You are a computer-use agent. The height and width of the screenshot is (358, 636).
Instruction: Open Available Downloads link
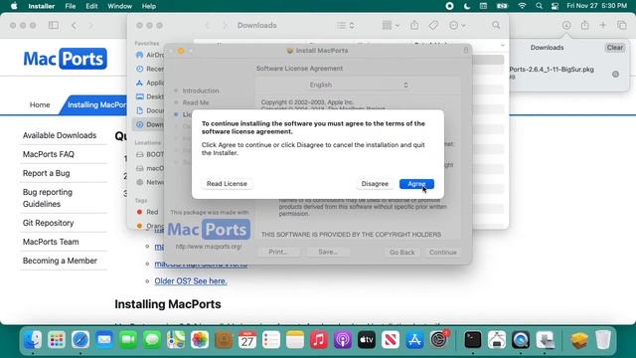[x=60, y=135]
